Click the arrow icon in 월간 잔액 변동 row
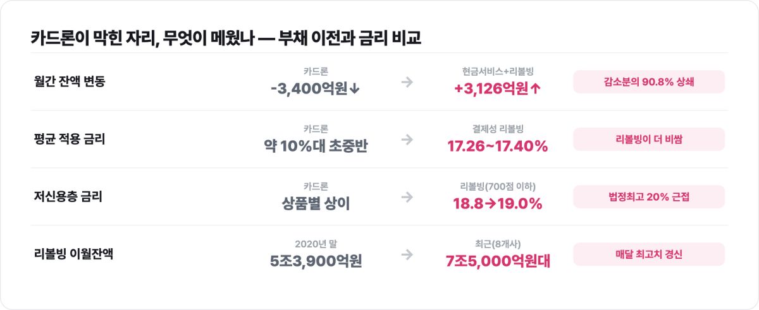Screen dimensions: 759x310 pos(407,82)
